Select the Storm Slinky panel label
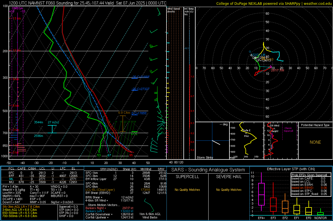The height and width of the screenshot is (221, 333). tap(205, 158)
